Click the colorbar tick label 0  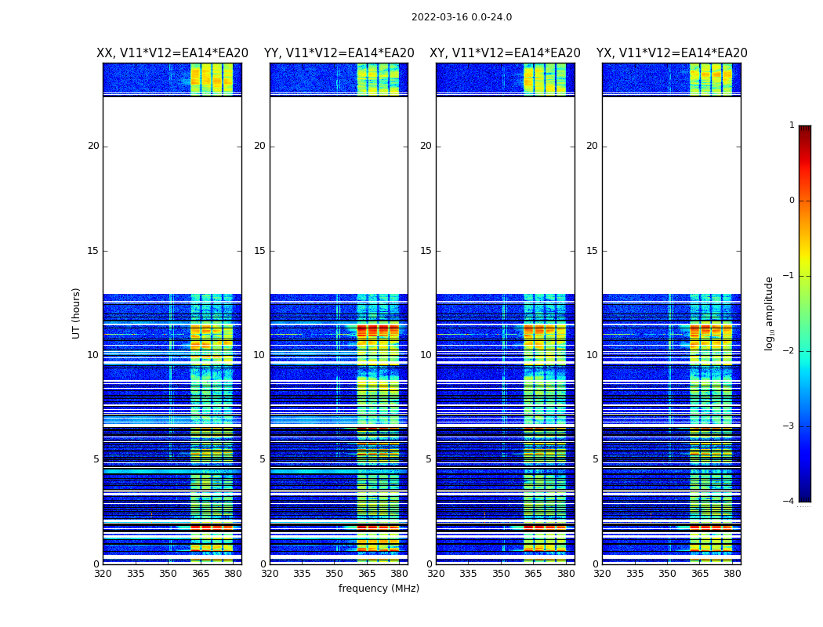tap(792, 201)
